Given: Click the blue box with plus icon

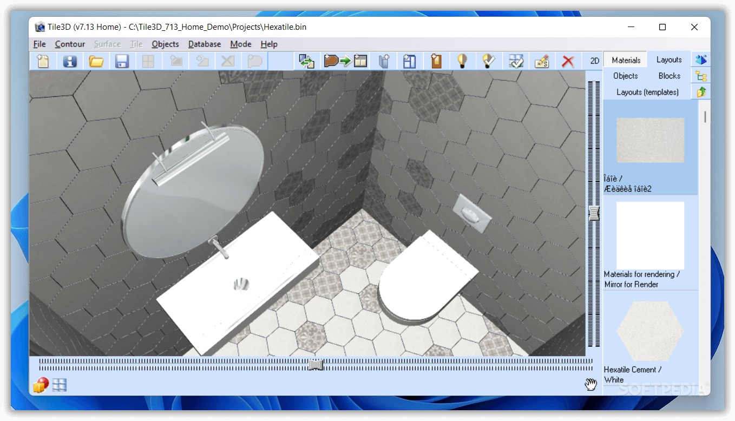Looking at the screenshot, I should [x=384, y=61].
